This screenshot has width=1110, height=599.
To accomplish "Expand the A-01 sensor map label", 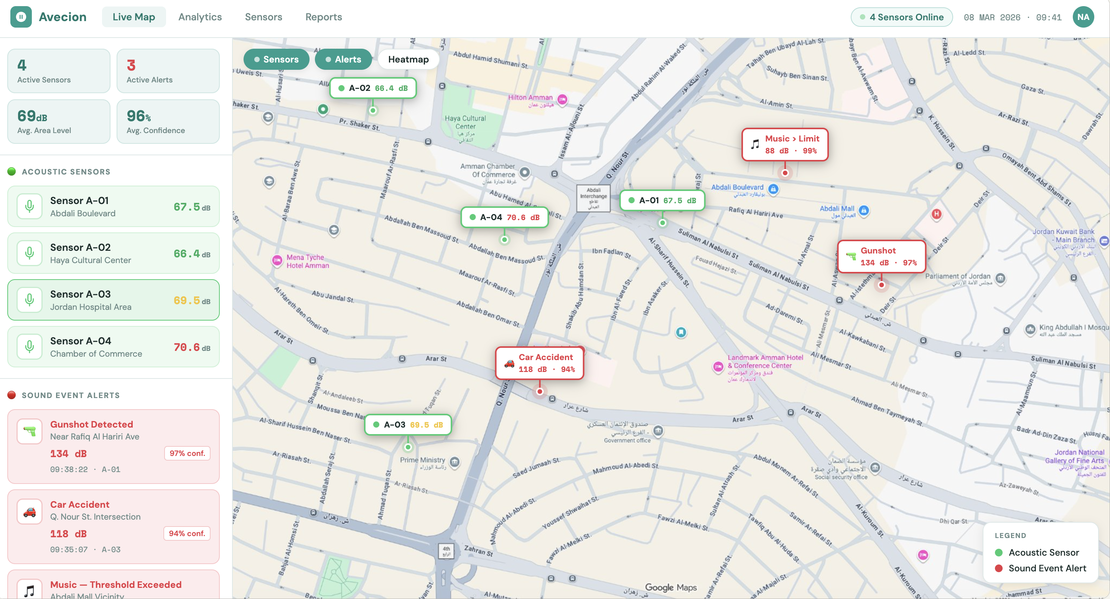I will [662, 200].
